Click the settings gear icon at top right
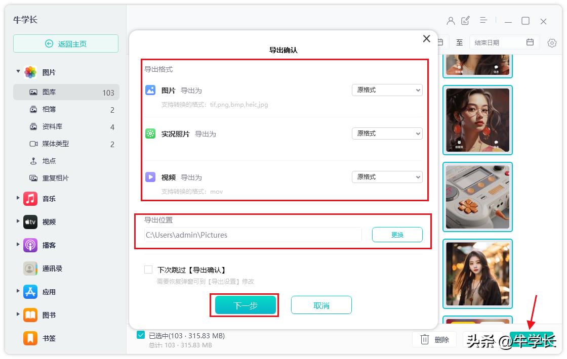567x359 pixels. (552, 43)
